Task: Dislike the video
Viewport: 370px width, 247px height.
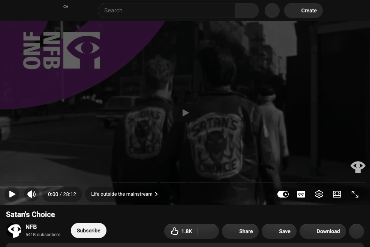Action: click(x=208, y=231)
